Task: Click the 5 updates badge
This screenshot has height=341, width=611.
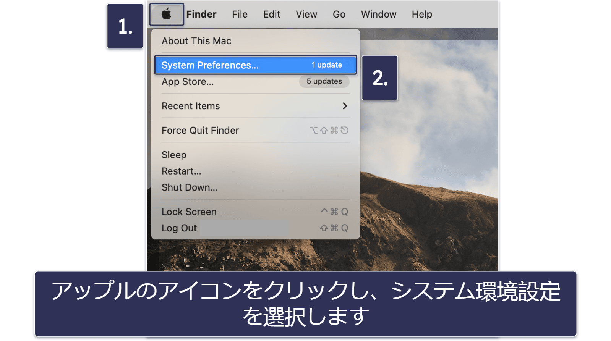Action: (x=324, y=81)
